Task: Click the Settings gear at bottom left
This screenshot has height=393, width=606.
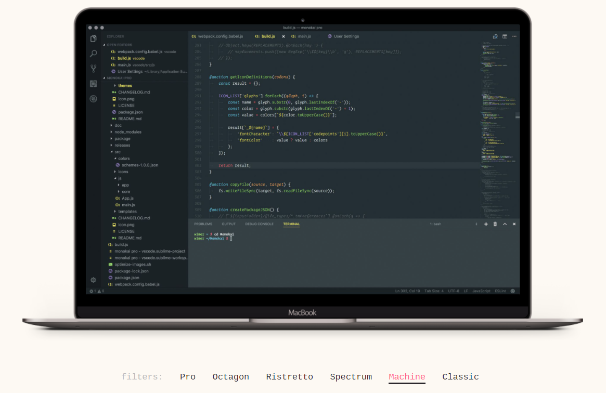Action: pyautogui.click(x=93, y=280)
